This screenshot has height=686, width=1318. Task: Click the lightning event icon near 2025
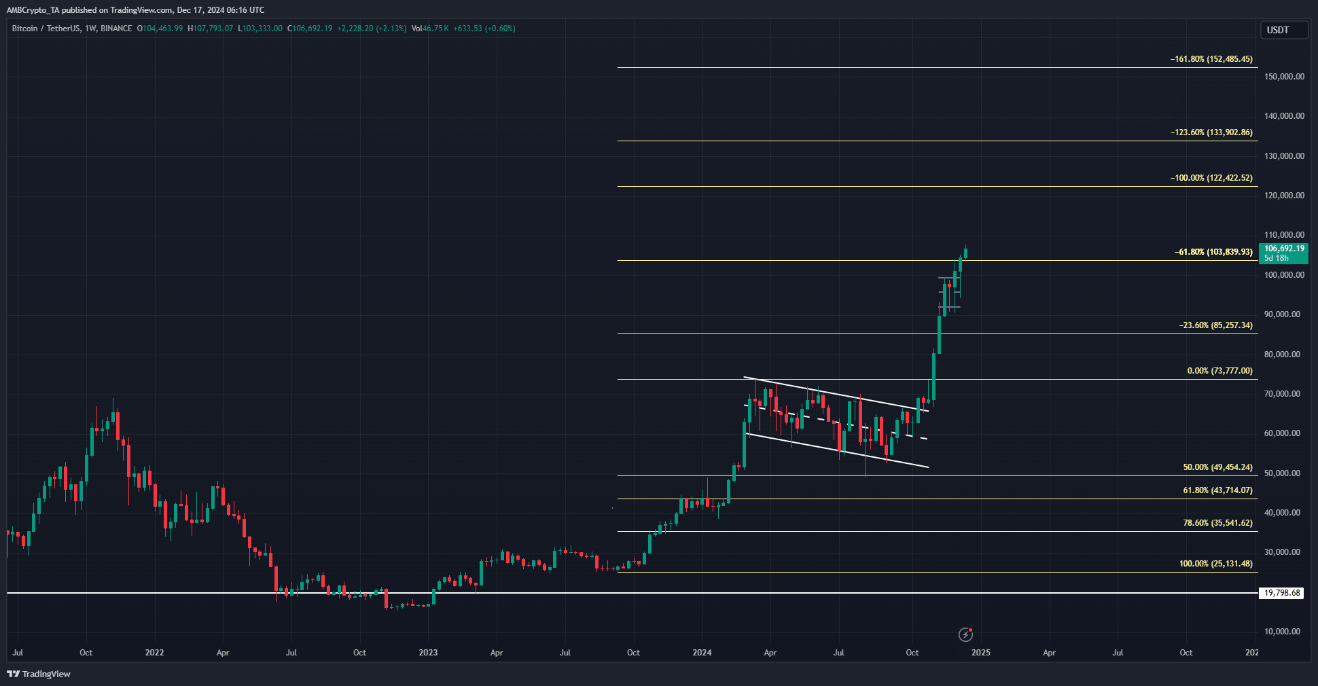click(965, 634)
